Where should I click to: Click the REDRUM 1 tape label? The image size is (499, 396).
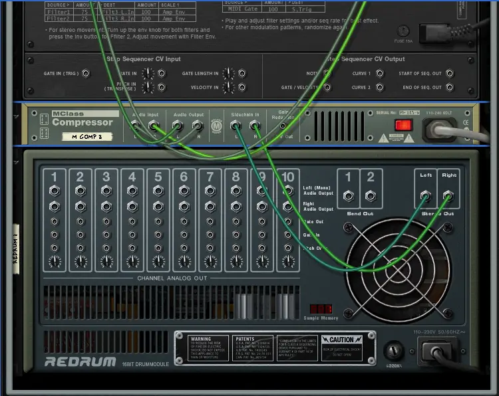point(15,249)
